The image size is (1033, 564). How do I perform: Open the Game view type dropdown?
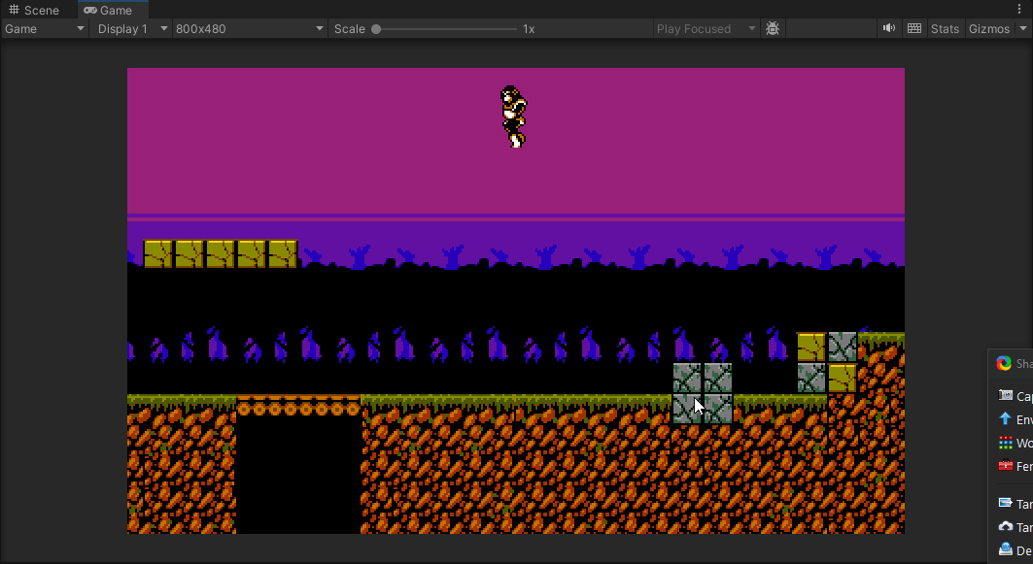click(45, 29)
